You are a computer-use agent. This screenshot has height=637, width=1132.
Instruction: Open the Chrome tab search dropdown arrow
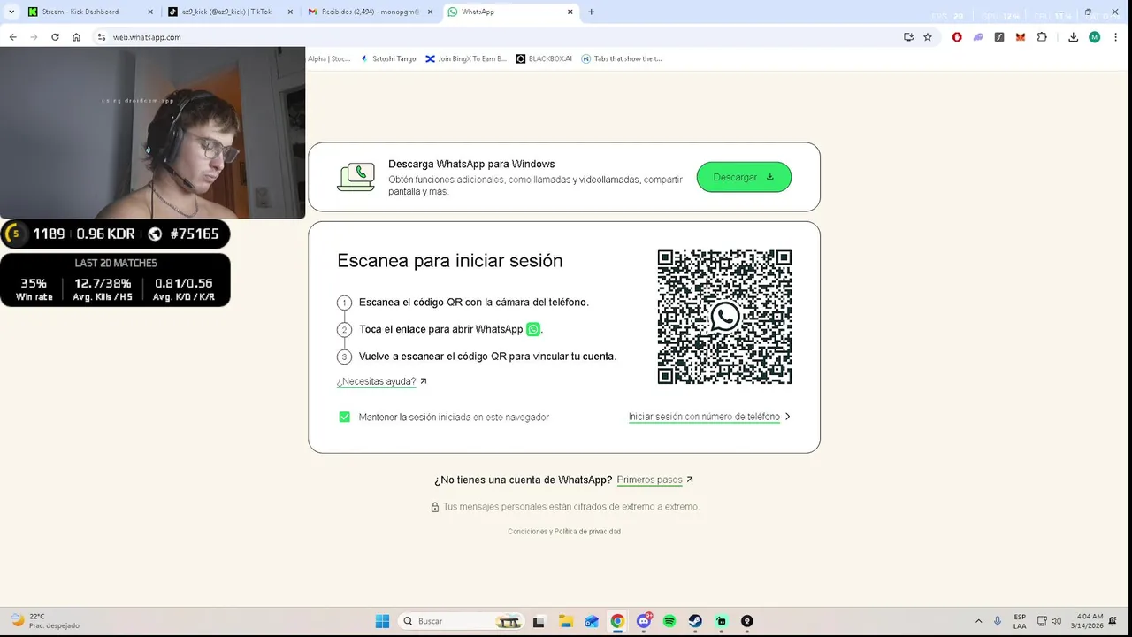[11, 12]
